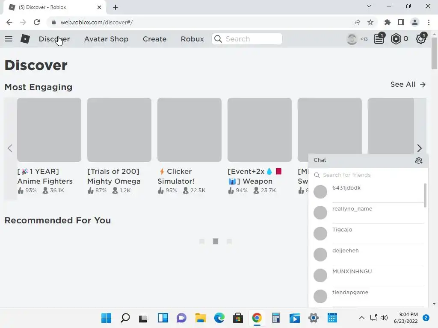Click the chat list scrollbar
The height and width of the screenshot is (328, 438).
pyautogui.click(x=425, y=196)
